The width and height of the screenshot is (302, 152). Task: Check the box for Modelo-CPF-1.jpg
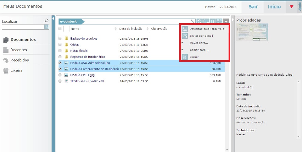point(60,75)
